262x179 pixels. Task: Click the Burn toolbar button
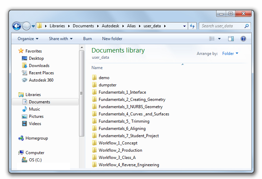coord(87,39)
